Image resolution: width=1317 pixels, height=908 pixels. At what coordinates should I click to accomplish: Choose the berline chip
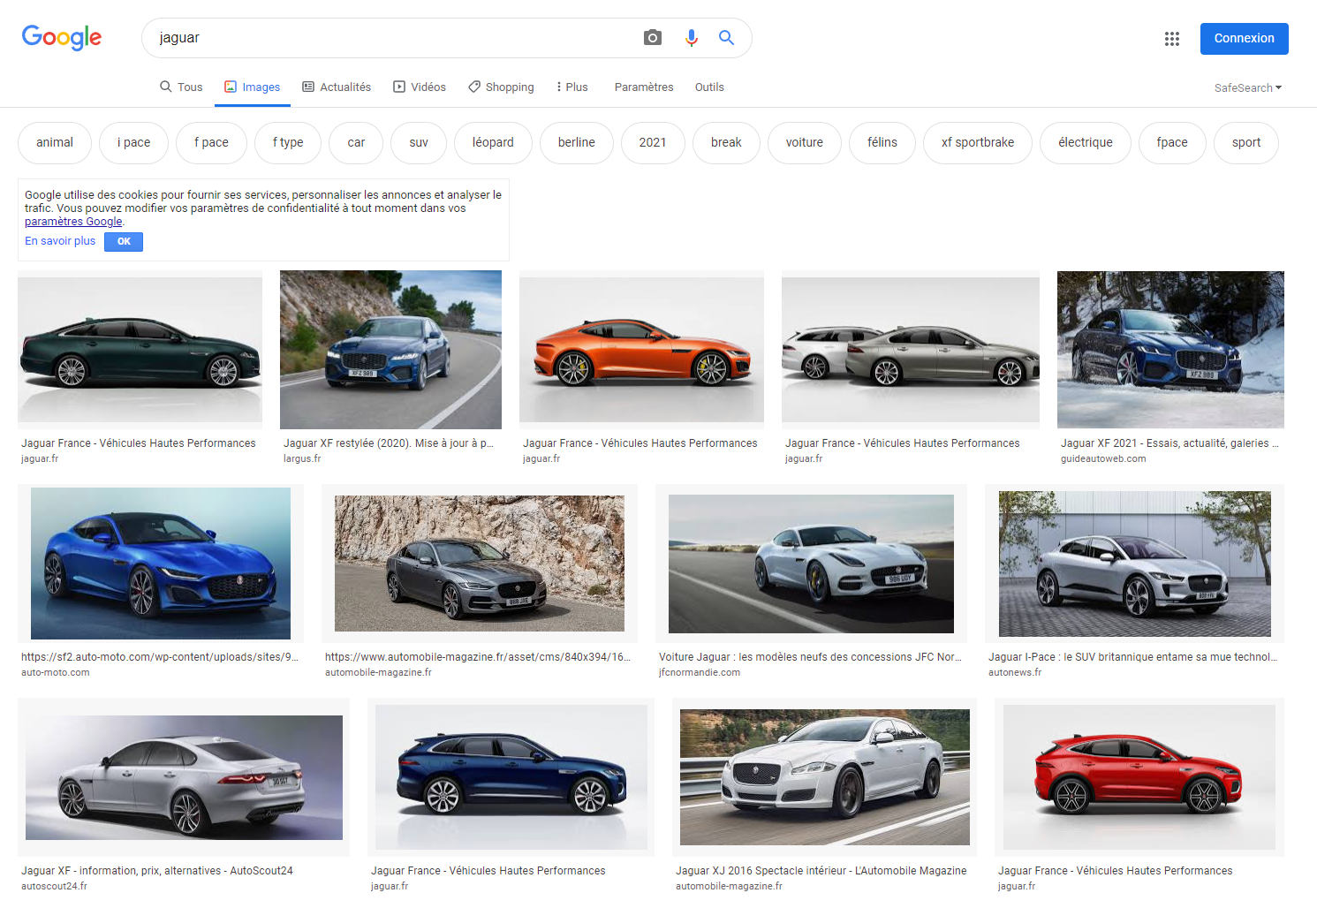(577, 143)
